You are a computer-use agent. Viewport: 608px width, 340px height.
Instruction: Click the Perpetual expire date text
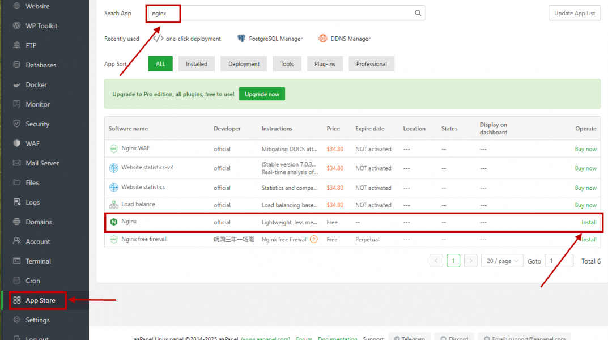367,240
